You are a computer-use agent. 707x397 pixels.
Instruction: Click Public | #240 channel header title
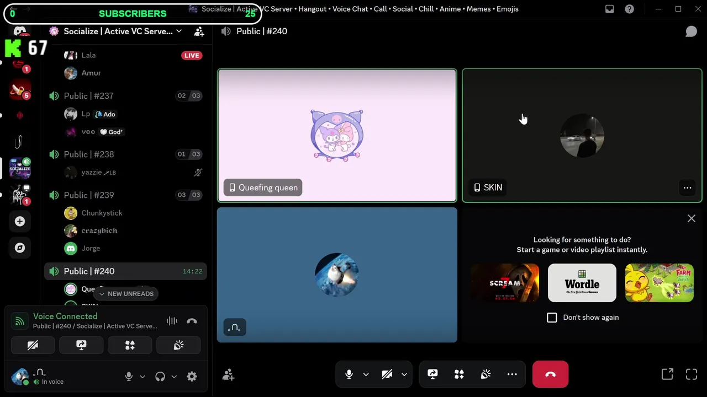pos(262,31)
